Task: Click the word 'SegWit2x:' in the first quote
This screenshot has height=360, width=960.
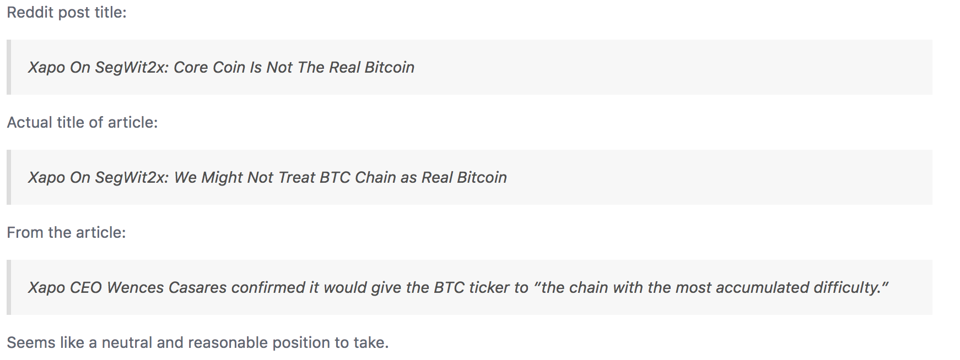Action: click(132, 67)
